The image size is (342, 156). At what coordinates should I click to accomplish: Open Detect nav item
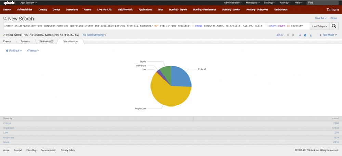pos(56,10)
